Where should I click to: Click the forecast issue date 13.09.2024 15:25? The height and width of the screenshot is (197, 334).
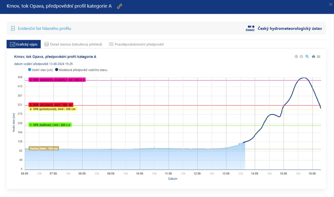(x=43, y=64)
